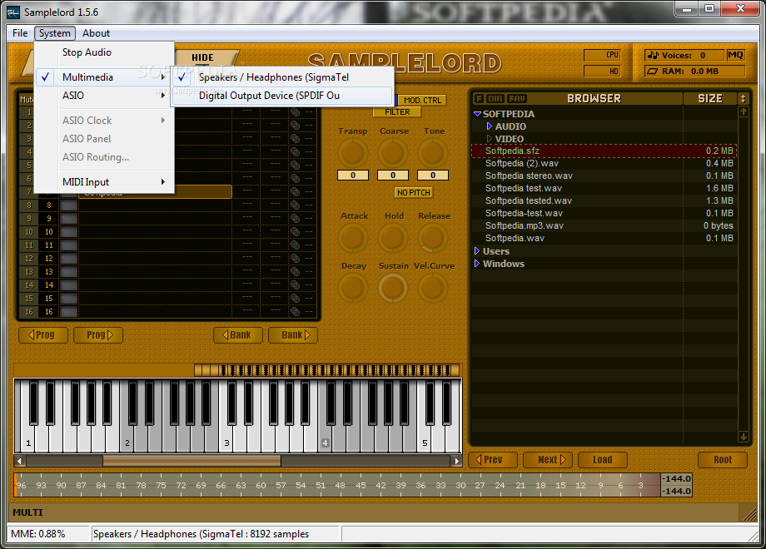Click the browser Prev button
The image size is (766, 549).
[492, 460]
